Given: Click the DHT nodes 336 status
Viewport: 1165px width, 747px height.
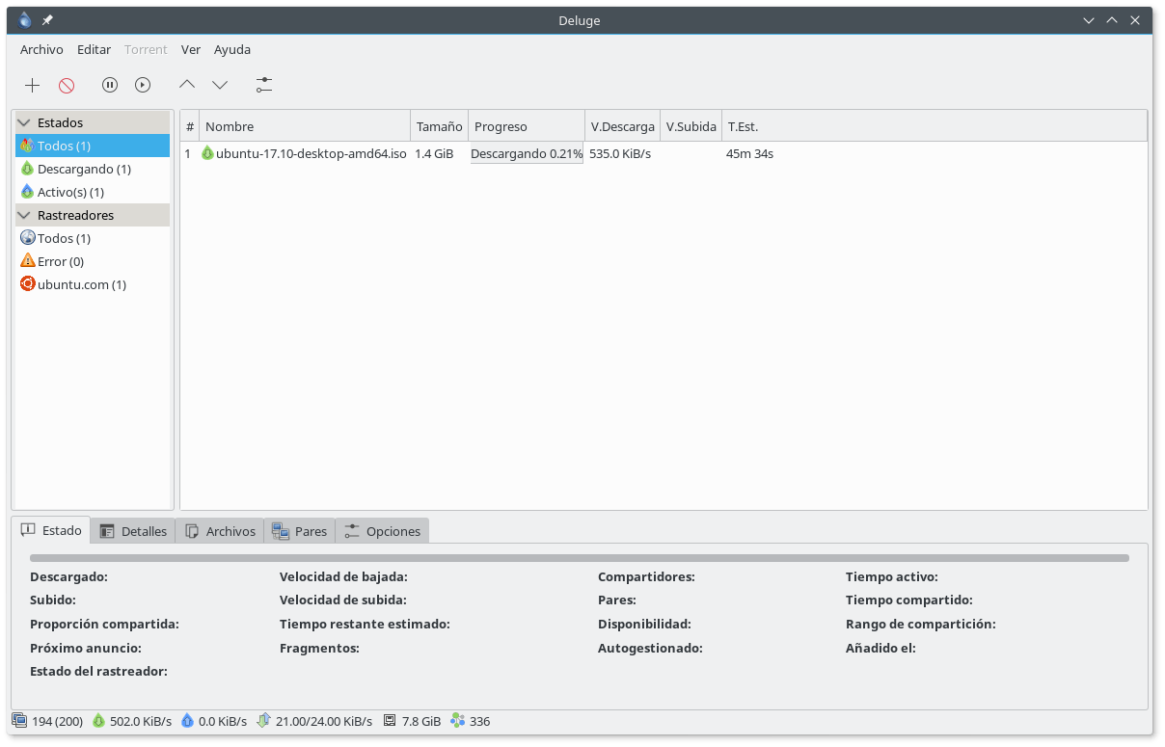Looking at the screenshot, I should (471, 721).
